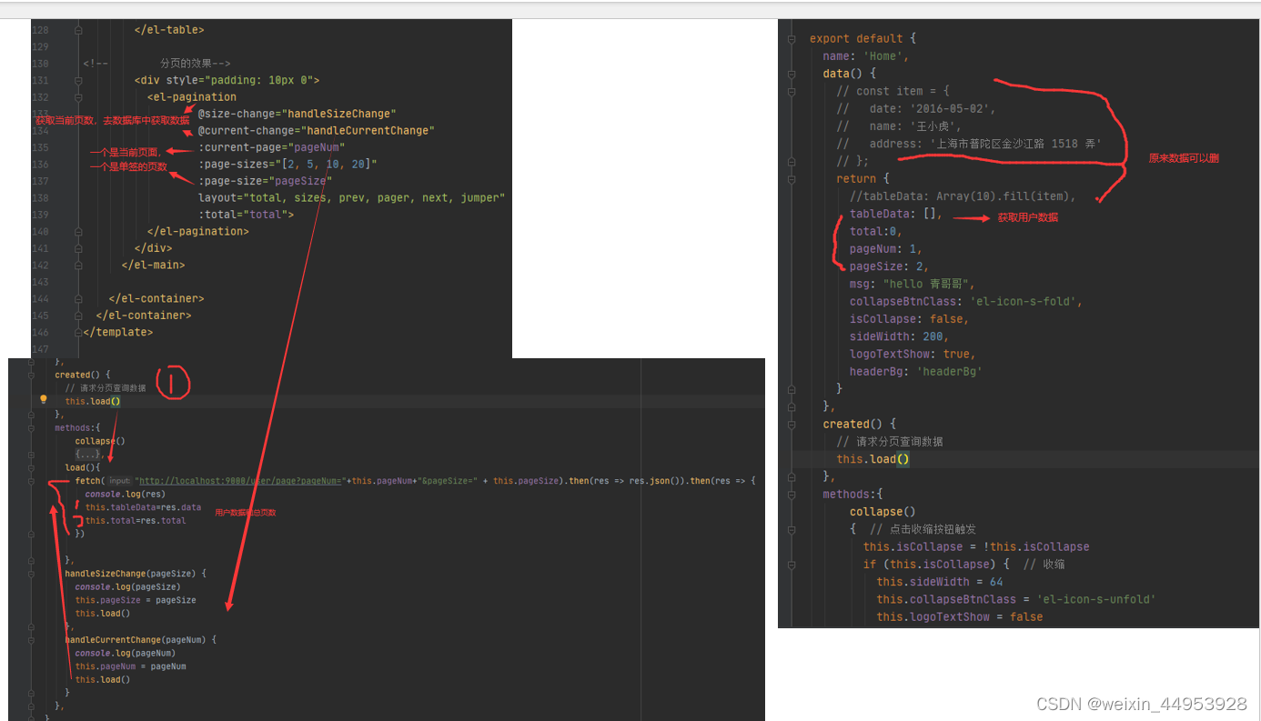Toggle fold marker at </el-pagination> closing tag
The image size is (1261, 721).
(x=78, y=231)
